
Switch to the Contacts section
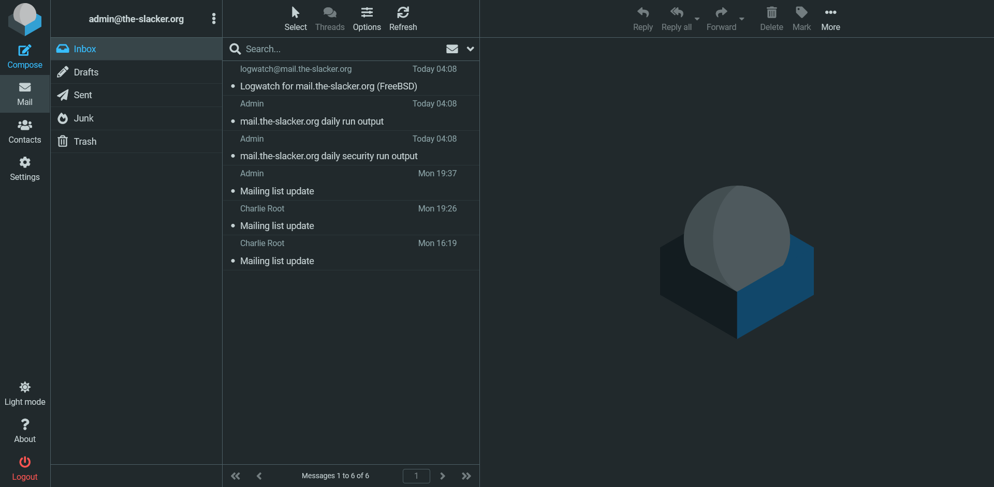24,131
